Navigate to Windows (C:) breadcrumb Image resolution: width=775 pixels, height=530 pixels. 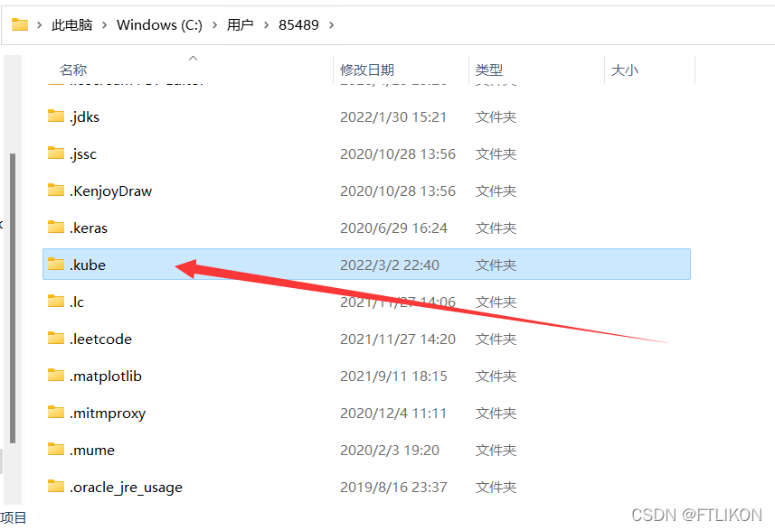pyautogui.click(x=160, y=24)
